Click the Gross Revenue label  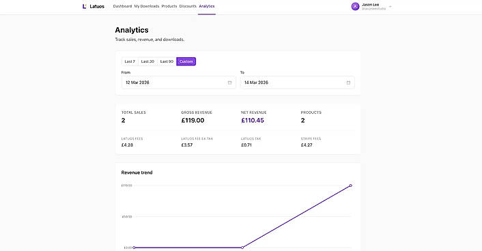pos(197,113)
